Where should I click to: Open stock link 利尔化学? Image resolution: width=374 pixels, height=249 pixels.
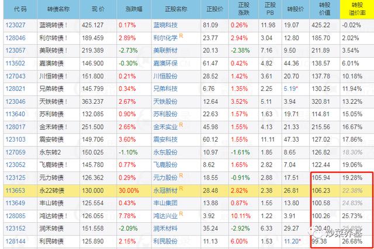coord(165,38)
